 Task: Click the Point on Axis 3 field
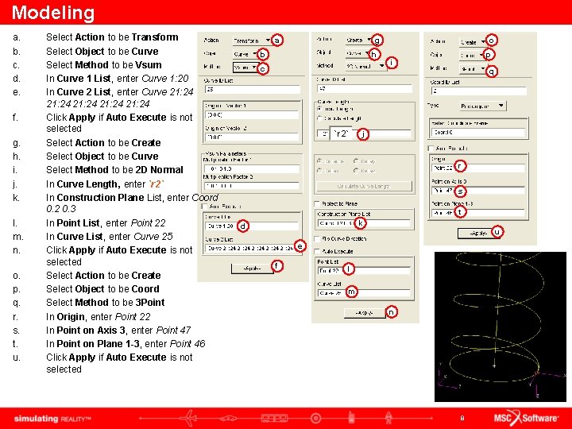[x=478, y=191]
